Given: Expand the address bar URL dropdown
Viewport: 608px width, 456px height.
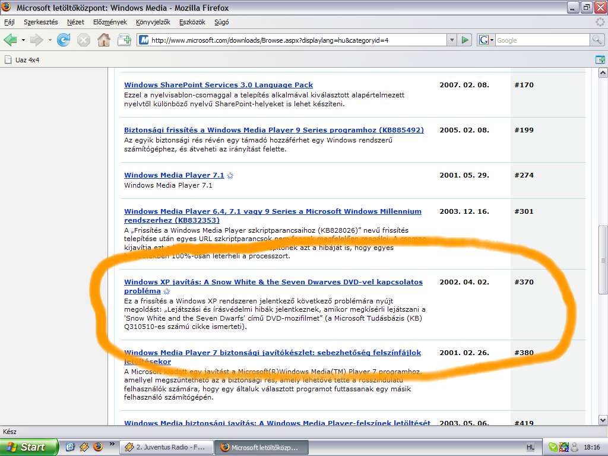Looking at the screenshot, I should pyautogui.click(x=451, y=40).
